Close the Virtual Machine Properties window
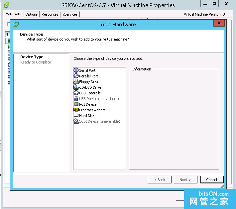Screen dimensions: 236x209 pyautogui.click(x=226, y=4)
